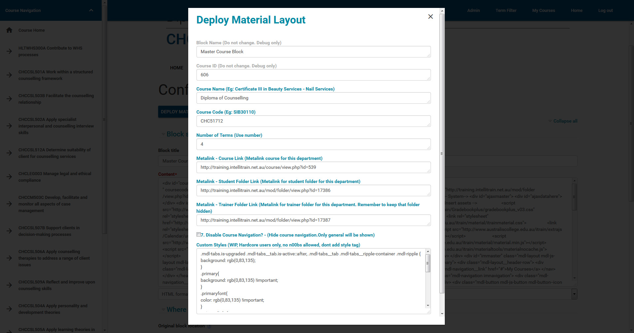This screenshot has width=634, height=333.
Task: Collapse the Course Navigation panel chevron
Action: point(91,10)
